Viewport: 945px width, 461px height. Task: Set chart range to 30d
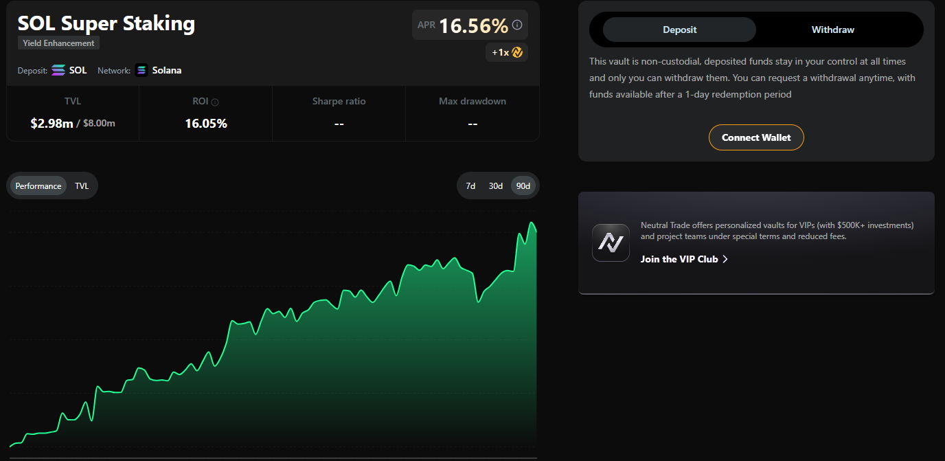click(x=495, y=186)
